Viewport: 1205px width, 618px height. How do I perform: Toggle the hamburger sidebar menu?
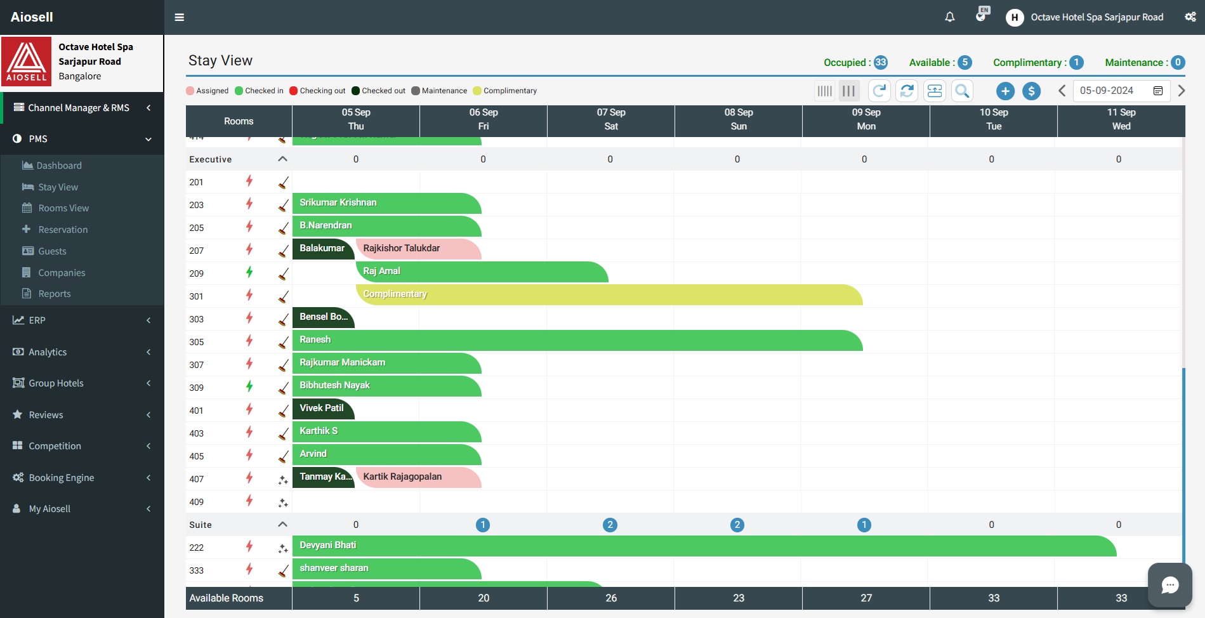[180, 17]
